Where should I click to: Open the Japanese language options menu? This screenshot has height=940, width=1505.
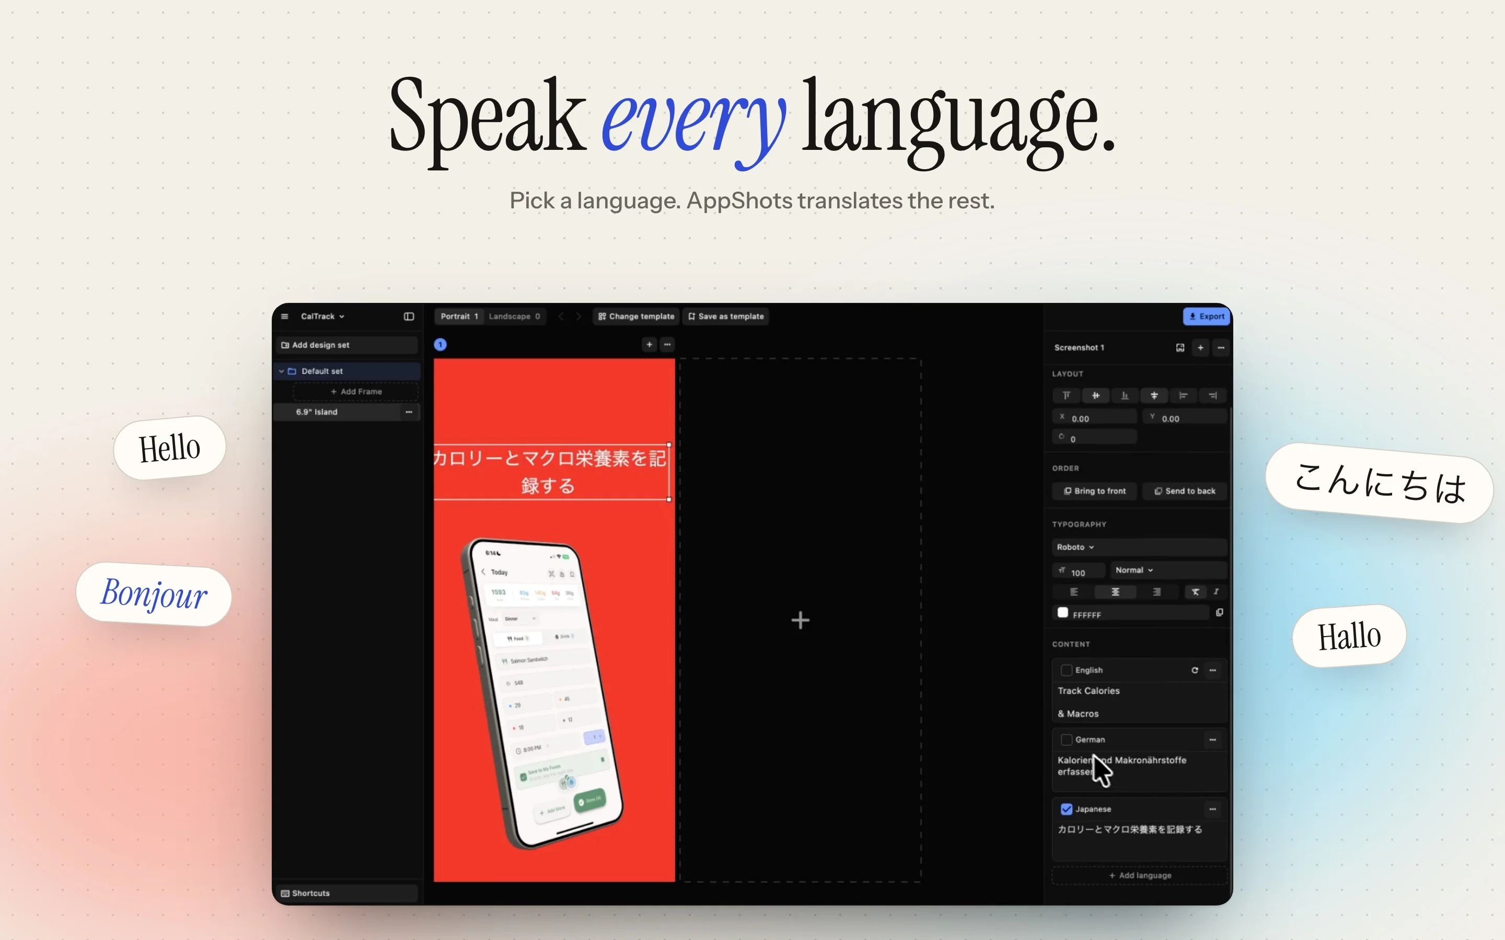(x=1213, y=809)
